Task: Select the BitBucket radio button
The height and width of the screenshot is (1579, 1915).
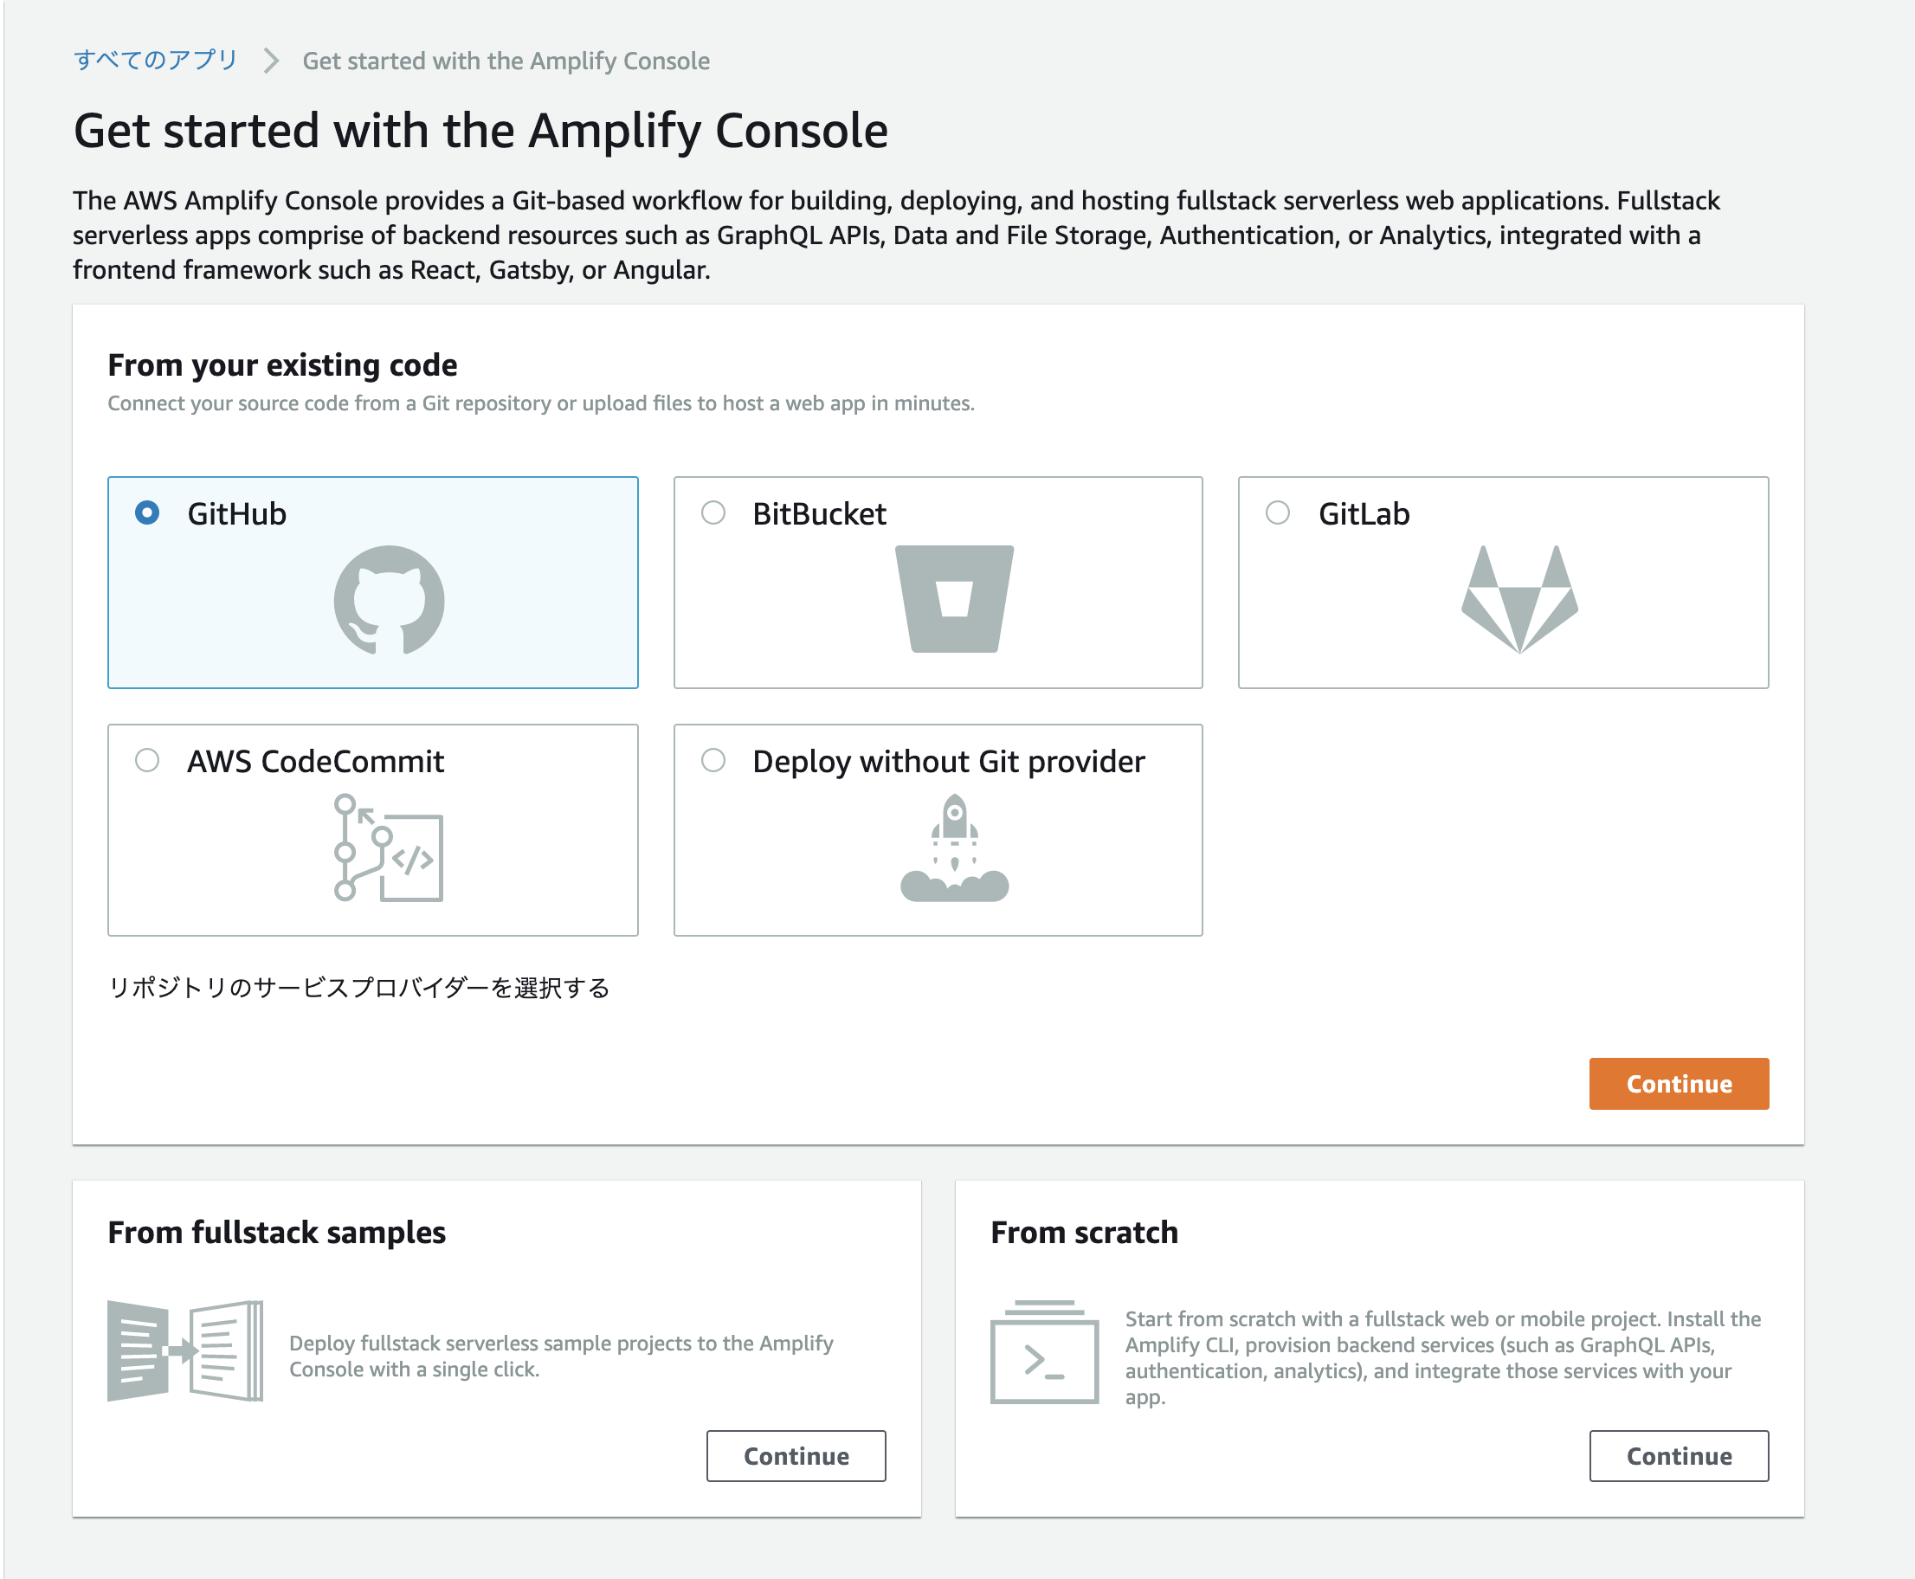Action: (x=713, y=513)
